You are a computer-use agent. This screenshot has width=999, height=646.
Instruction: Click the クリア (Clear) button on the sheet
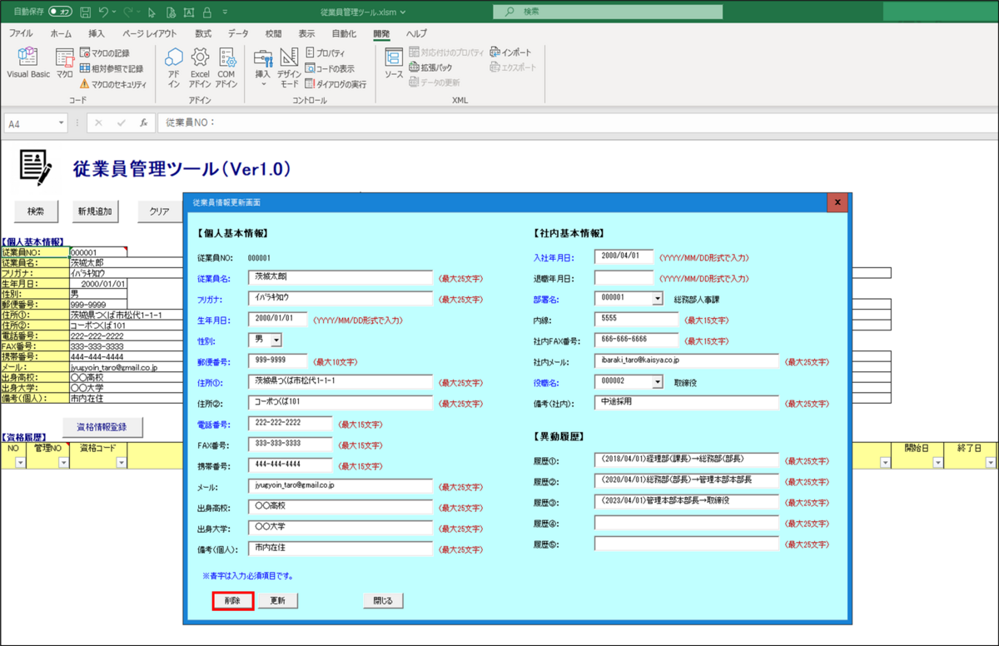(x=160, y=211)
